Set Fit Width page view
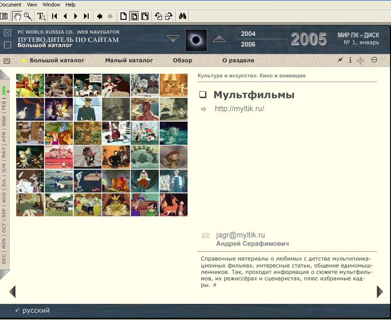 tap(145, 17)
